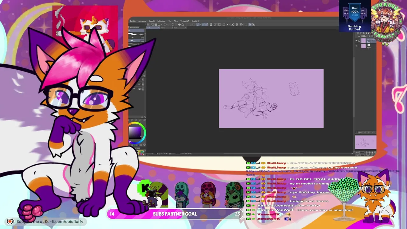
Task: Toggle visibility eye of Capa 1 layer
Action: (356, 41)
